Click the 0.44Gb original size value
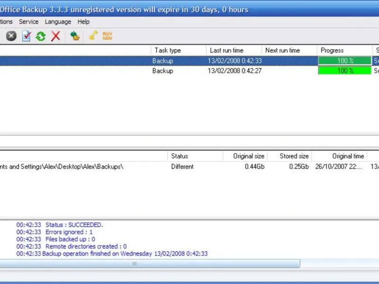This screenshot has width=379, height=284. pyautogui.click(x=254, y=167)
